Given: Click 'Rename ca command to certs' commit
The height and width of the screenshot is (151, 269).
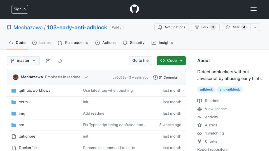Looking at the screenshot, I should (x=109, y=148).
